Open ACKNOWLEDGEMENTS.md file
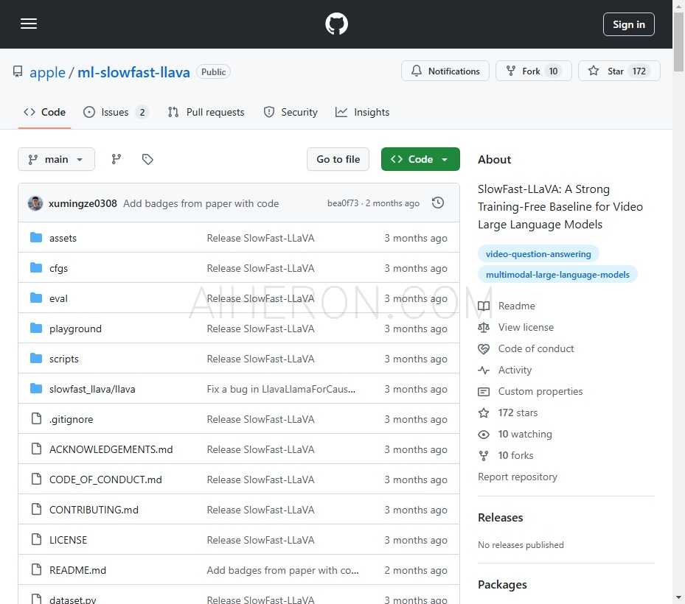 coord(111,449)
